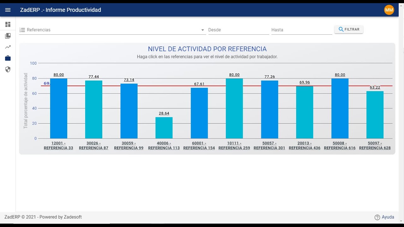Click the 30026 - REFERENCIA 87 label
Viewport: 404px width, 227px height.
click(x=94, y=146)
